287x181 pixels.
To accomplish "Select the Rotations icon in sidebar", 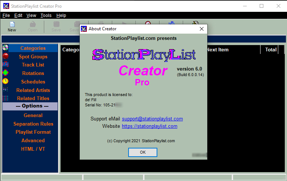I will [6, 73].
